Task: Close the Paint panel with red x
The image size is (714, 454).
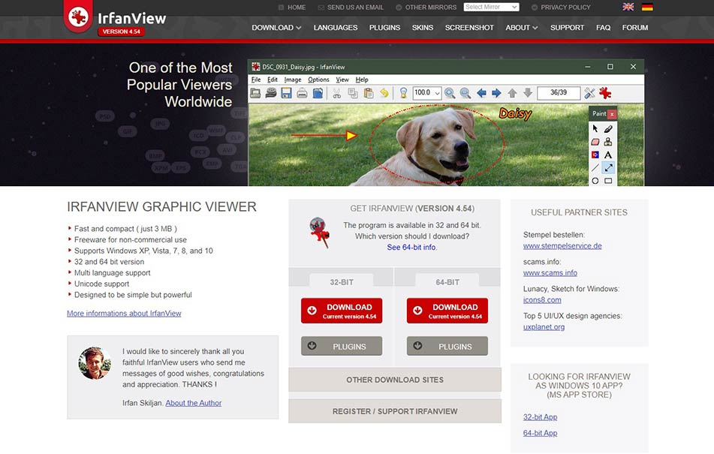Action: 612,114
